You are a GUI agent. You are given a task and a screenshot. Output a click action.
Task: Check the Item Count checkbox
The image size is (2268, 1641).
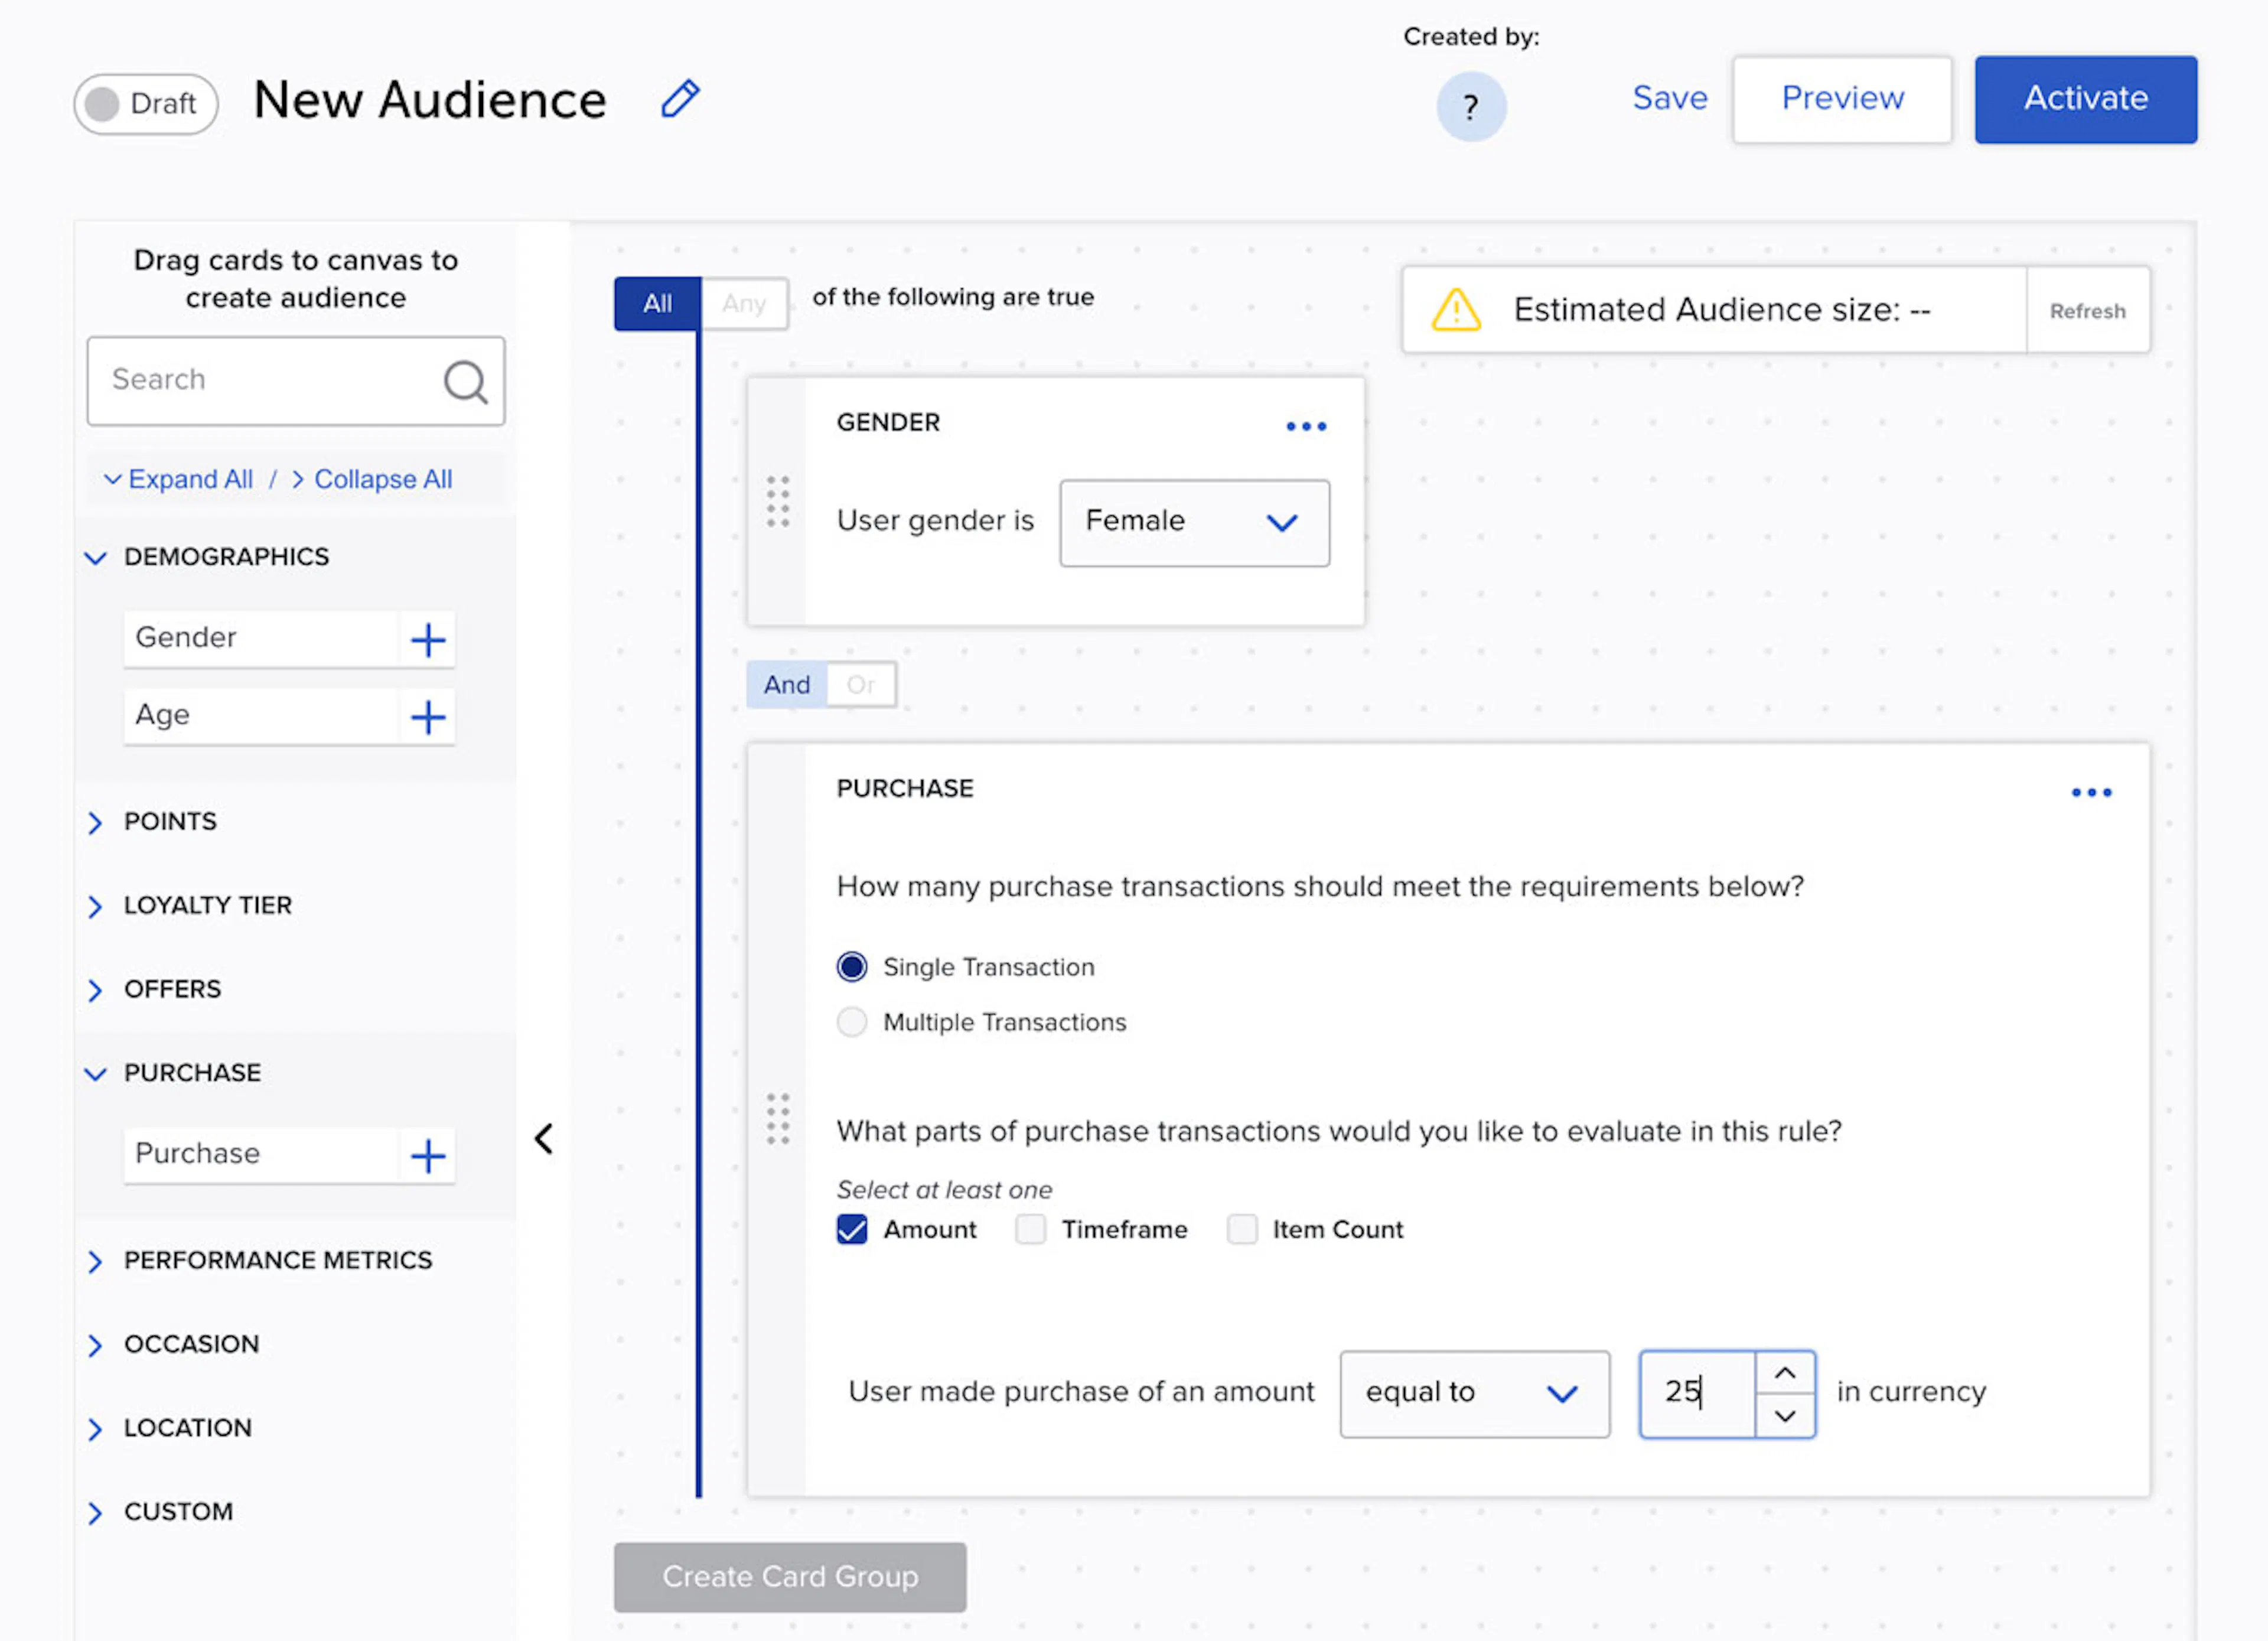tap(1242, 1229)
